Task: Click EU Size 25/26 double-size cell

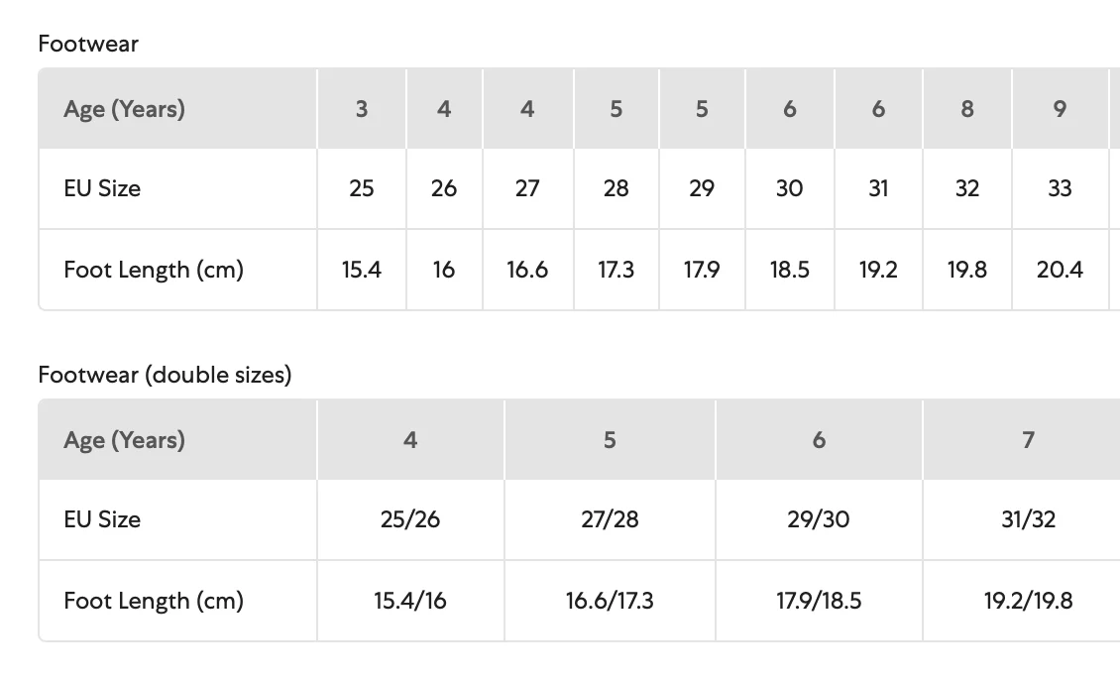Action: (410, 519)
